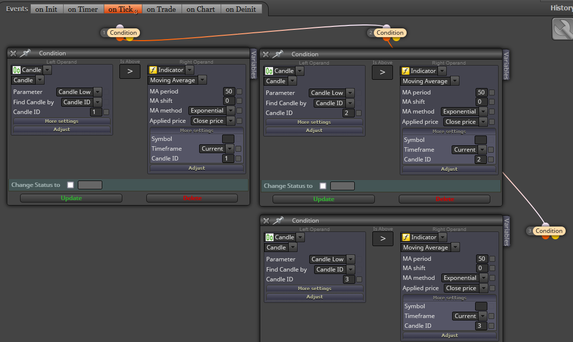This screenshot has height=342, width=573.
Task: Edit left Candle ID 3 value field
Action: tap(349, 279)
